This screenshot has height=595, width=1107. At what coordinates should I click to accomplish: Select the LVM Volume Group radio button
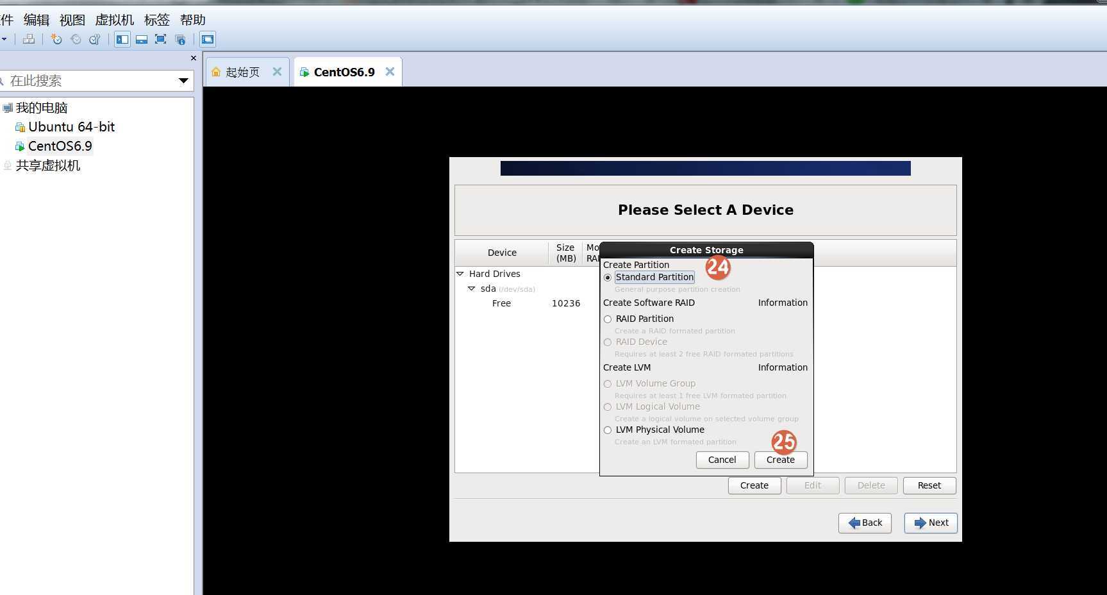(608, 384)
